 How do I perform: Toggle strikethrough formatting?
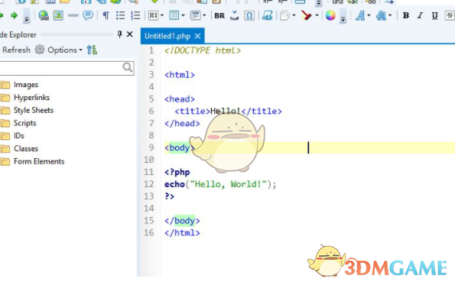click(x=450, y=15)
